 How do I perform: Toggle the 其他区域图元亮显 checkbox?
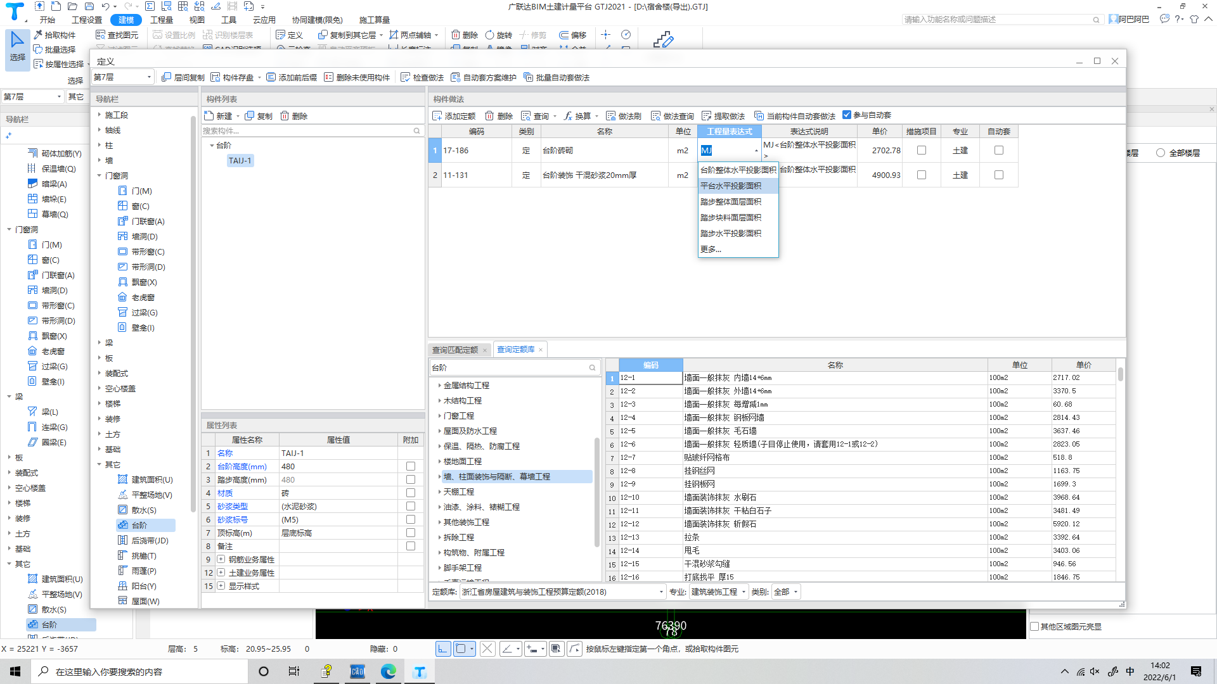click(x=1034, y=626)
